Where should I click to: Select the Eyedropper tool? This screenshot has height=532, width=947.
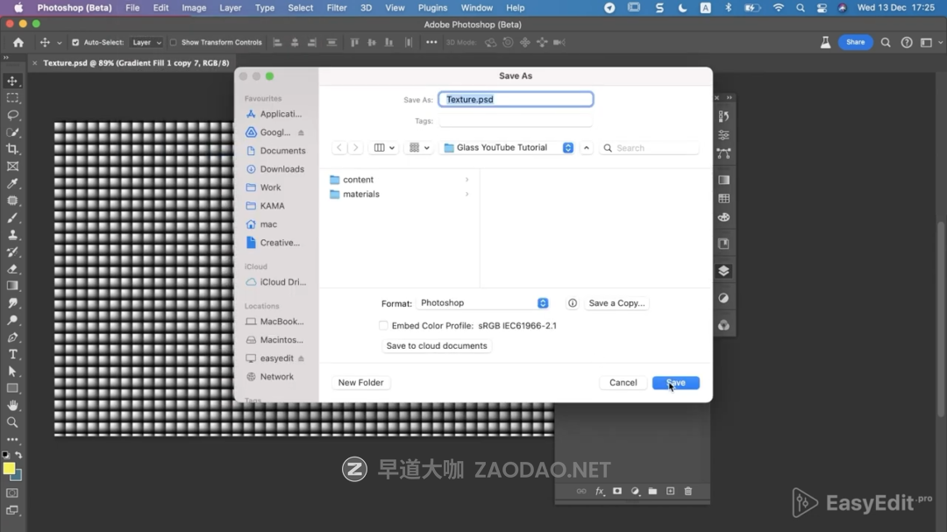coord(12,183)
